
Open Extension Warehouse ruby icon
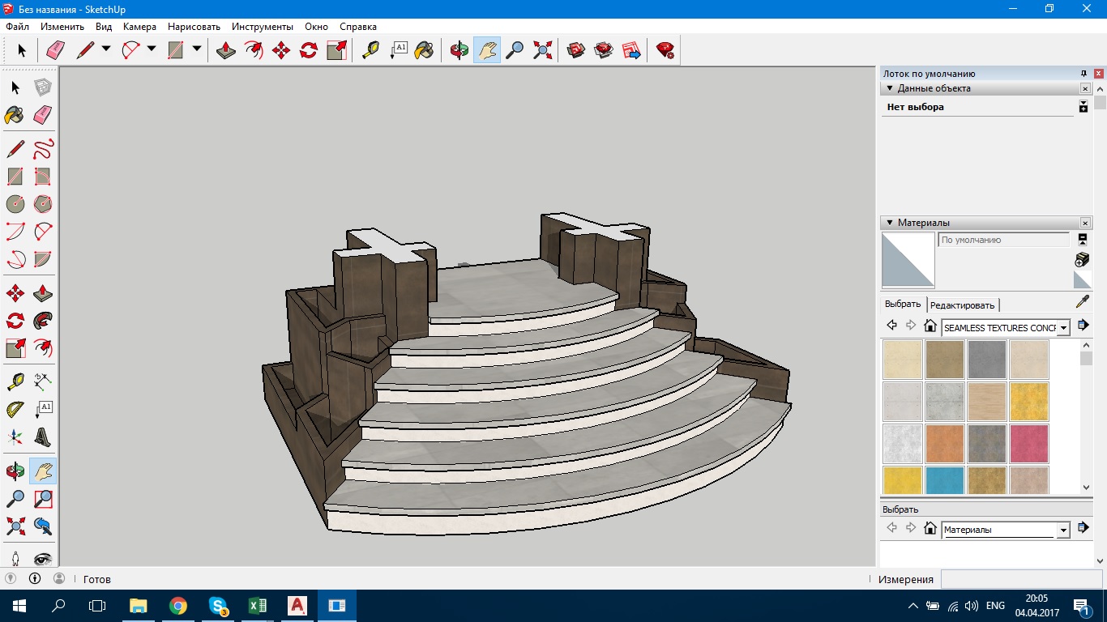tap(665, 50)
